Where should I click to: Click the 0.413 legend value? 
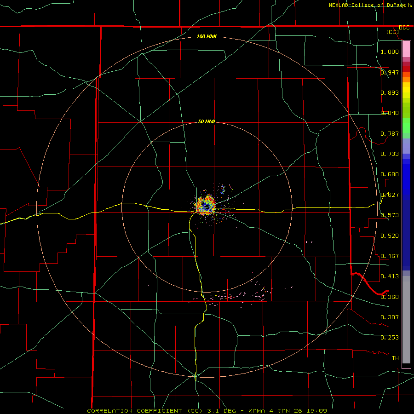tap(390, 276)
